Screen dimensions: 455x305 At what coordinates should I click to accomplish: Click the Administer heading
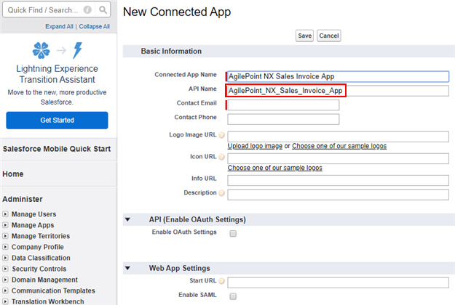point(23,199)
